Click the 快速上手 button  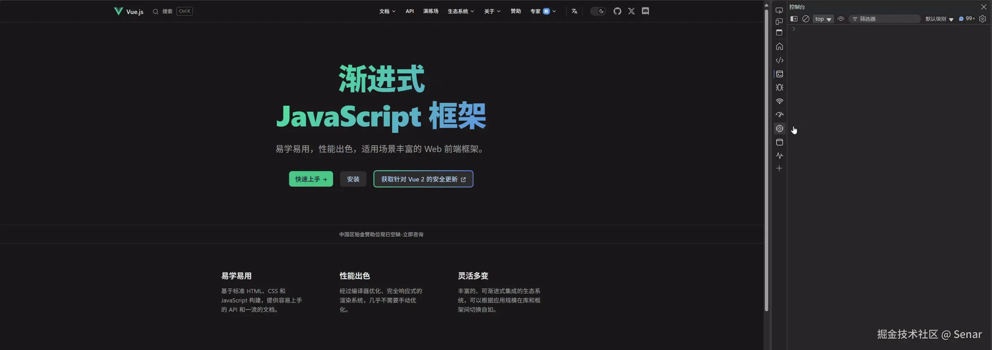tap(311, 179)
